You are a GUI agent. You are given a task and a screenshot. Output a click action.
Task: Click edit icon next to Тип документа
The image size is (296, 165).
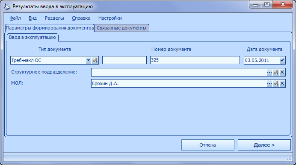95,60
